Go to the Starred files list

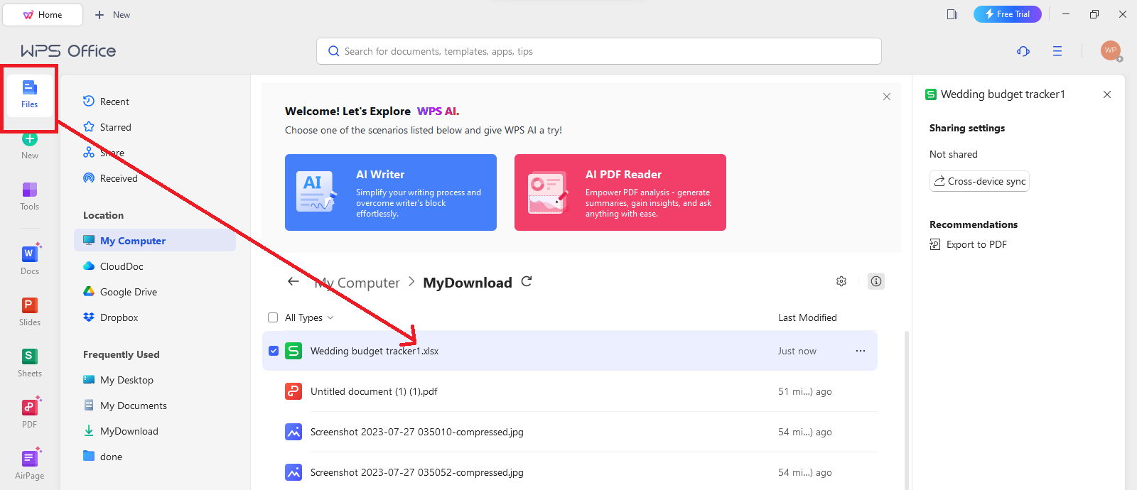[x=115, y=127]
